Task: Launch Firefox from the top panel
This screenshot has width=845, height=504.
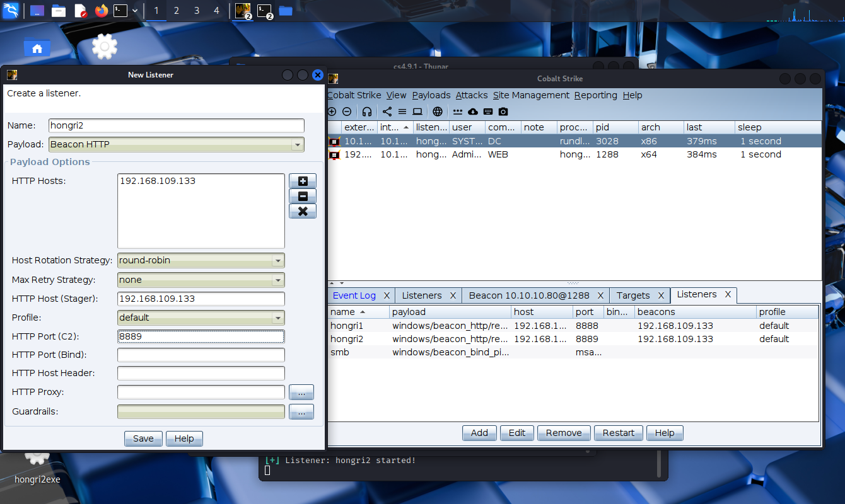Action: pyautogui.click(x=101, y=11)
